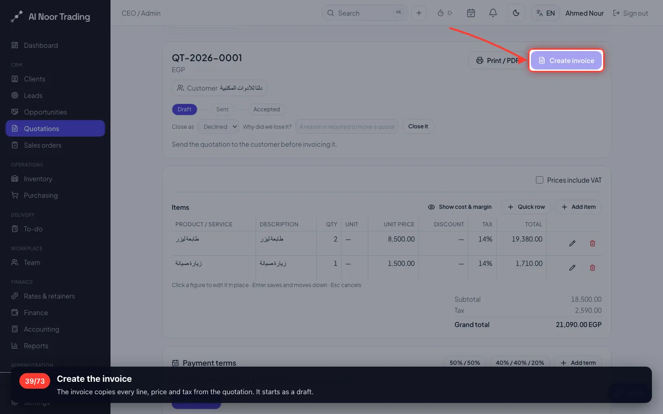Add a Quick row
Screen dimensions: 663x414
point(526,207)
